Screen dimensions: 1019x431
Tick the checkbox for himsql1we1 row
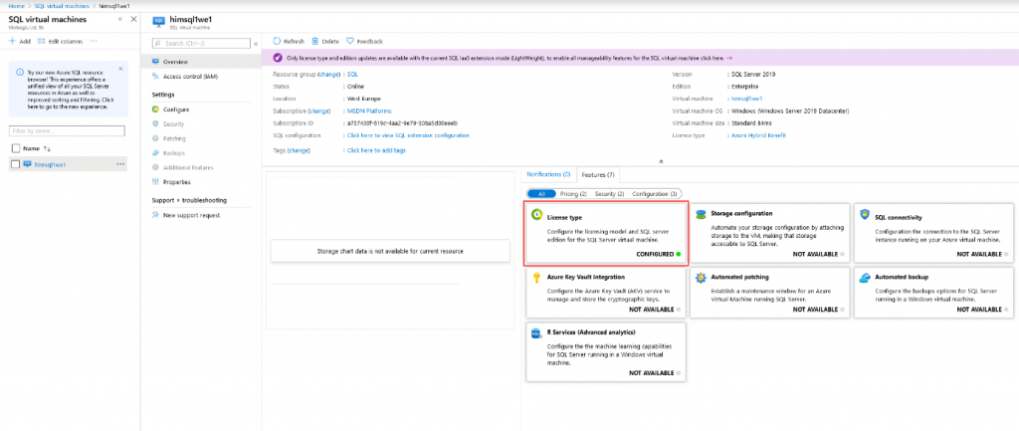pos(16,164)
